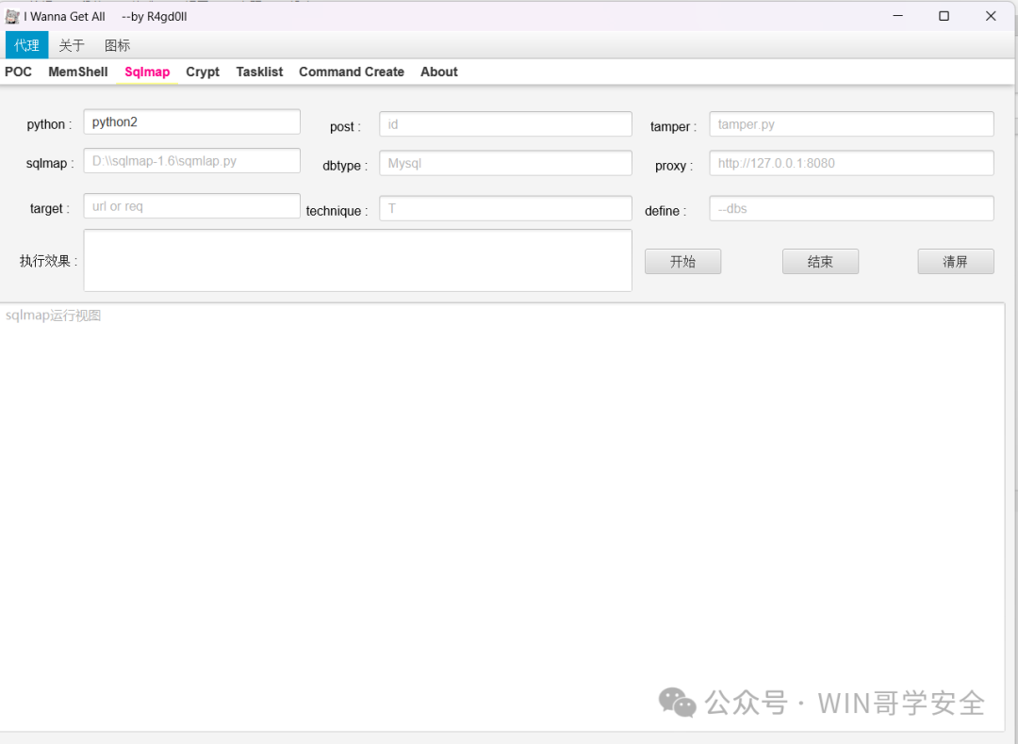Click the 'dbtype :' label
1018x744 pixels.
click(x=345, y=166)
